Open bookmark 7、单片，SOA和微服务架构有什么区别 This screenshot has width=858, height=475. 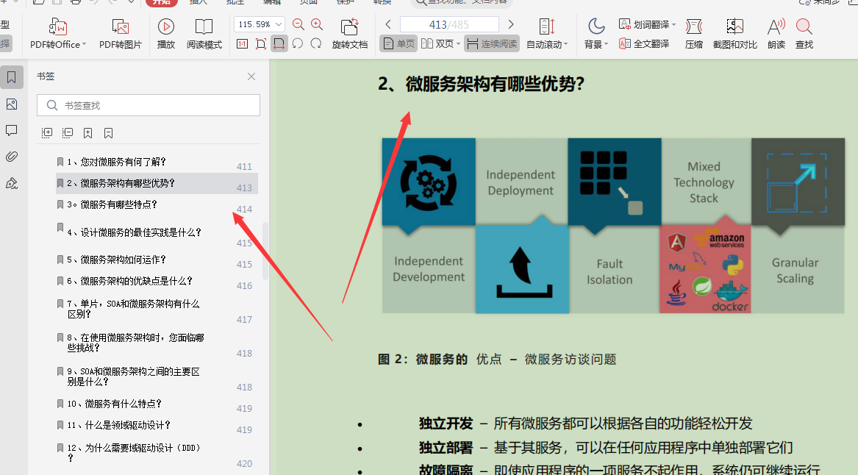click(x=133, y=309)
